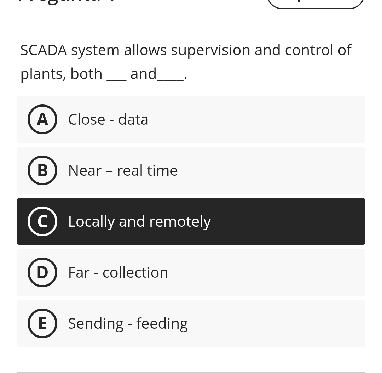Screen dimensions: 382x373
Task: Click the word 'feeding' in option E
Action: [x=162, y=323]
